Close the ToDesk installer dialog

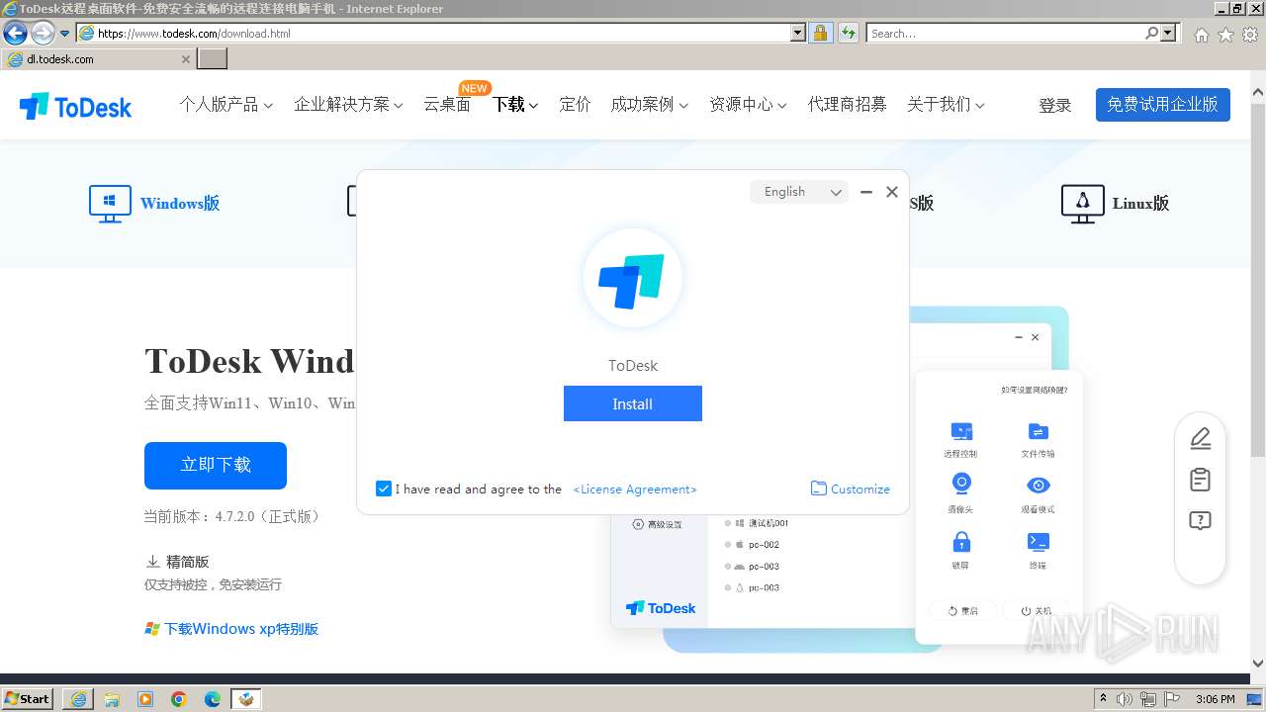tap(892, 192)
